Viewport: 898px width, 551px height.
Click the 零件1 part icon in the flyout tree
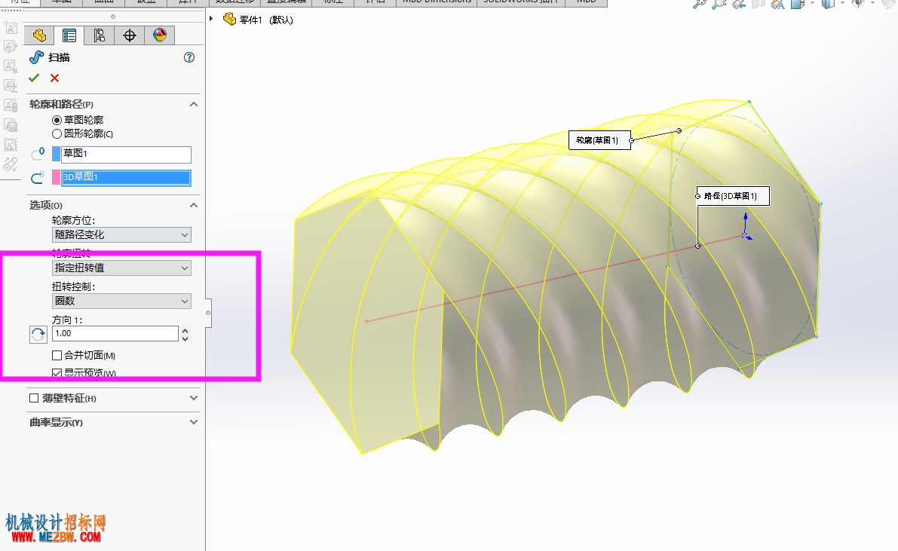pyautogui.click(x=230, y=19)
